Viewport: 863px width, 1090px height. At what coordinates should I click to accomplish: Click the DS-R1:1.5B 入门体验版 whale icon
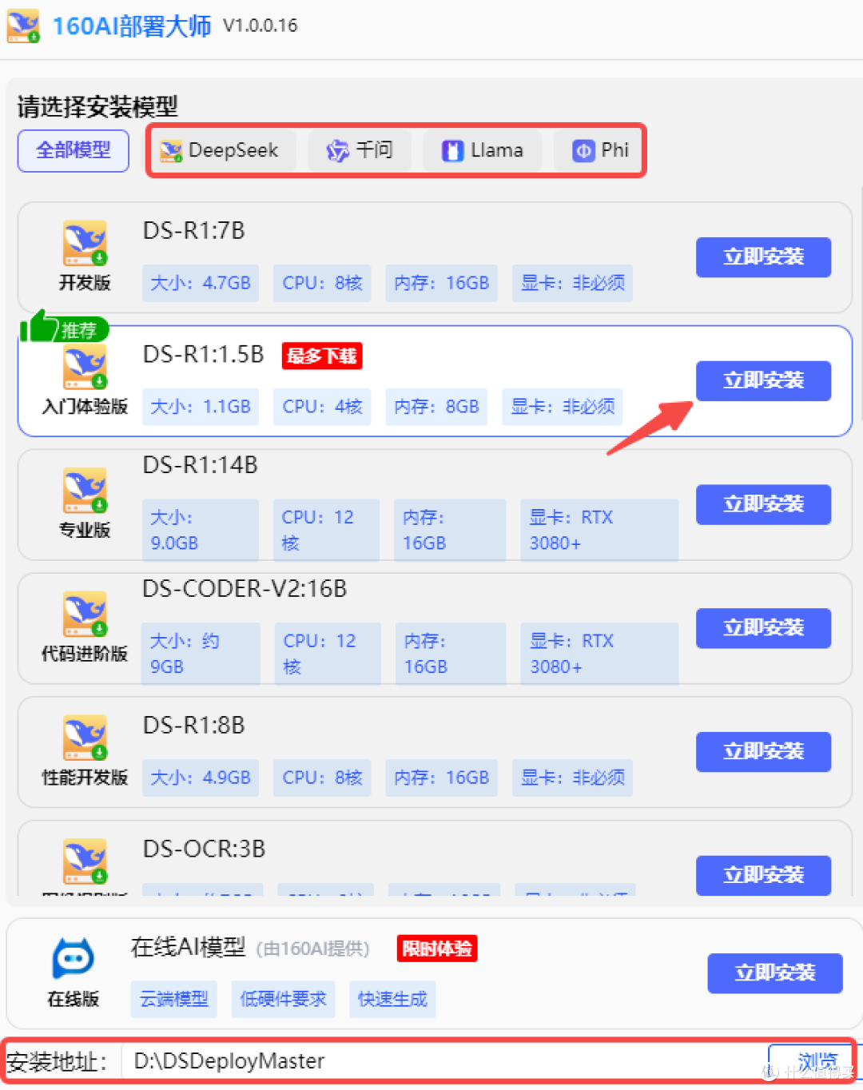[x=85, y=367]
